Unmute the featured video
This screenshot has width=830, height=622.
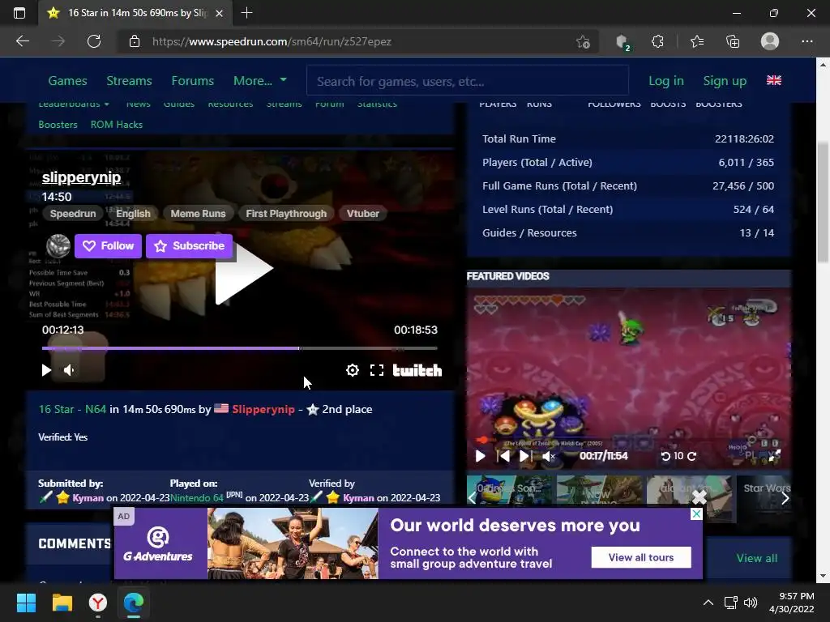pos(549,456)
